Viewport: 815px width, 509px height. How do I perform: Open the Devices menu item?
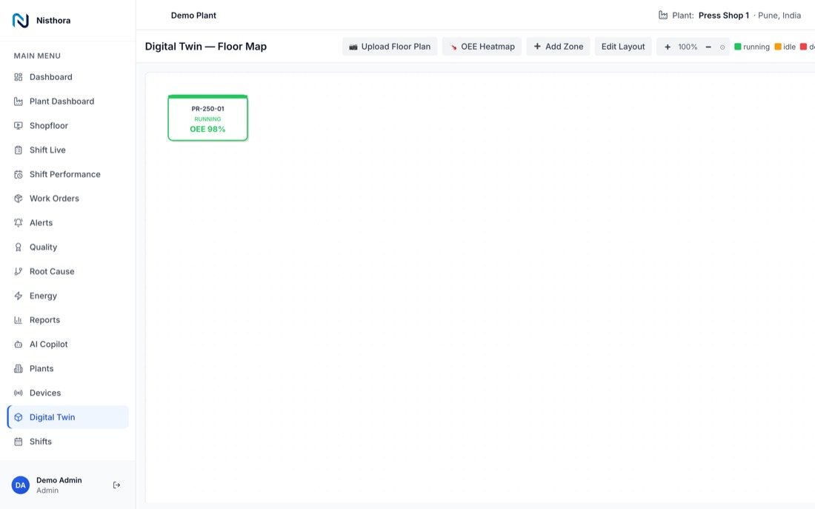pos(67,393)
